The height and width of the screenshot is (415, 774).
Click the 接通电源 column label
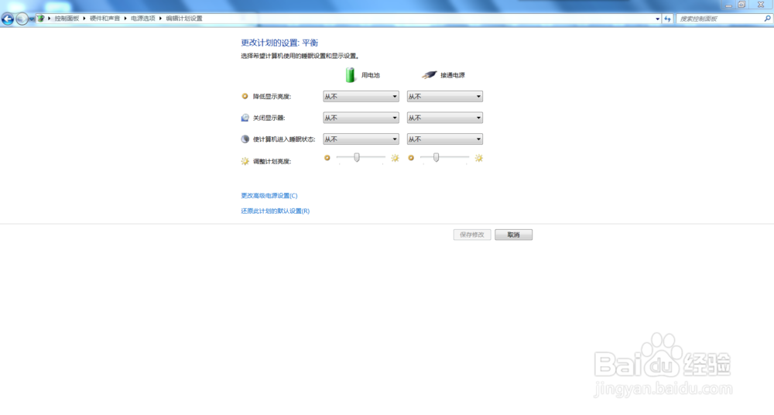pyautogui.click(x=453, y=75)
